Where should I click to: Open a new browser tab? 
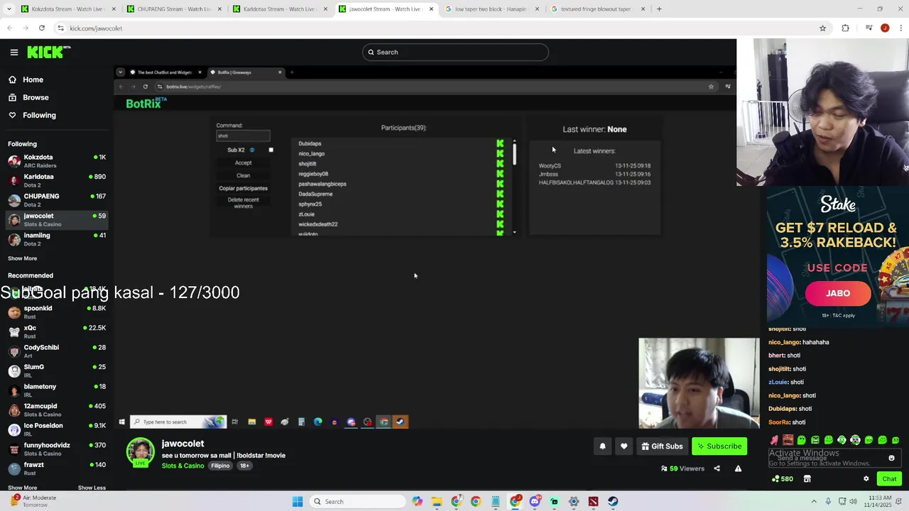pos(659,9)
